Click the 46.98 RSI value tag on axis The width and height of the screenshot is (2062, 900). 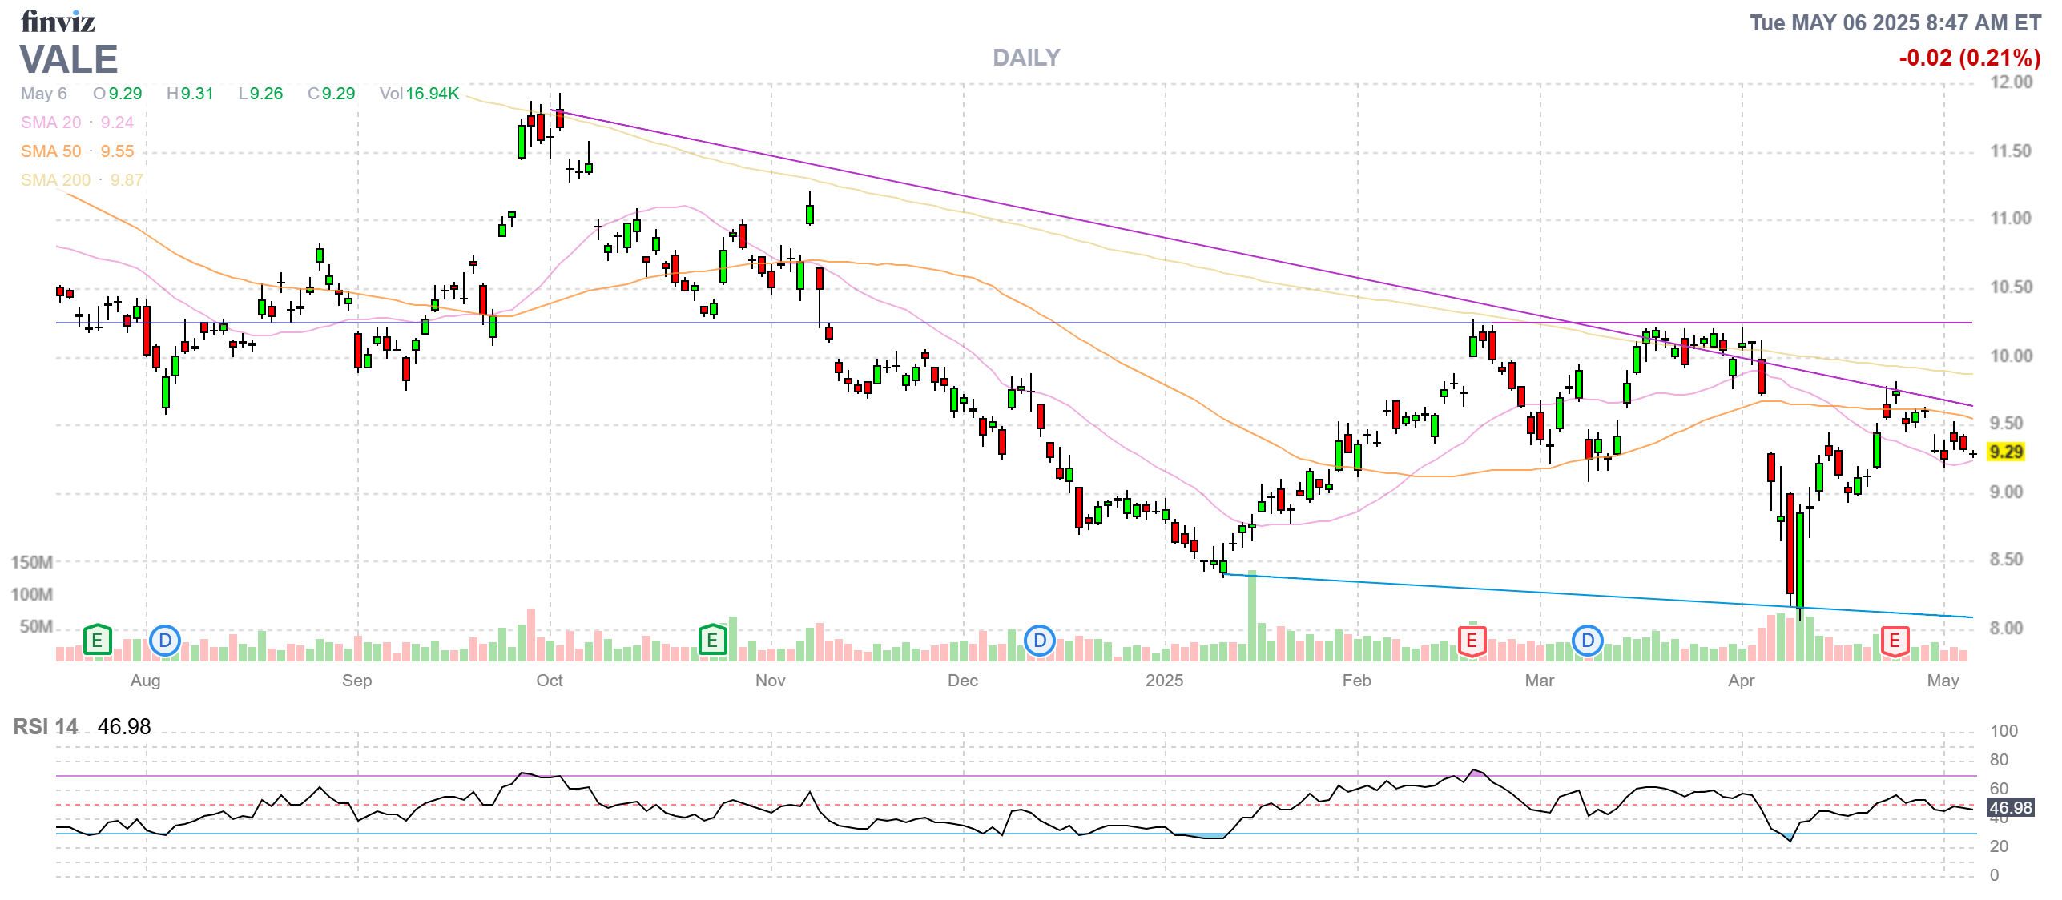pos(2010,808)
